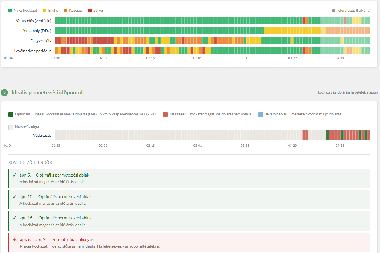The image size is (380, 253).
Task: Click the first dark green cell in Védekezés row
Action: click(x=327, y=135)
